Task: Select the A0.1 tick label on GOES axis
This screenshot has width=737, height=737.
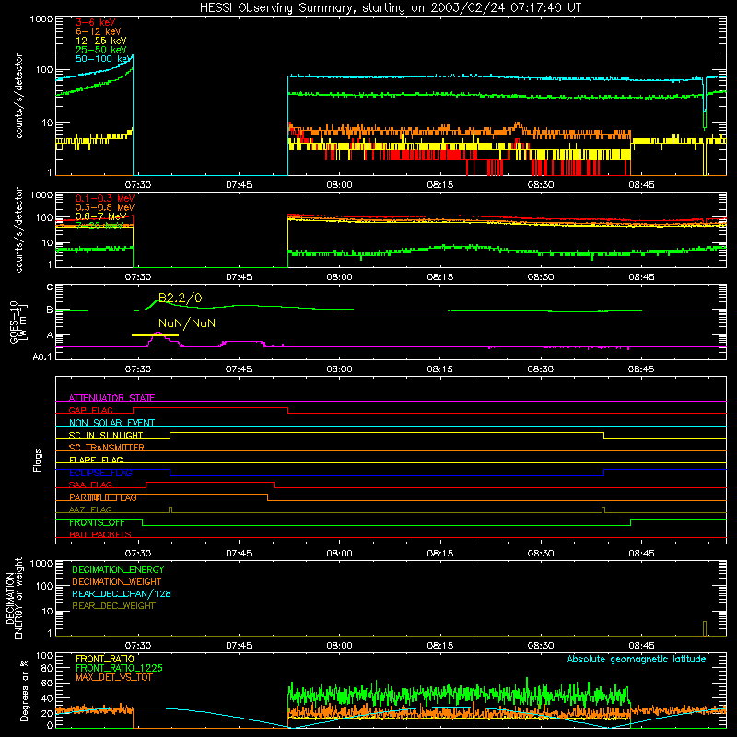Action: [42, 357]
